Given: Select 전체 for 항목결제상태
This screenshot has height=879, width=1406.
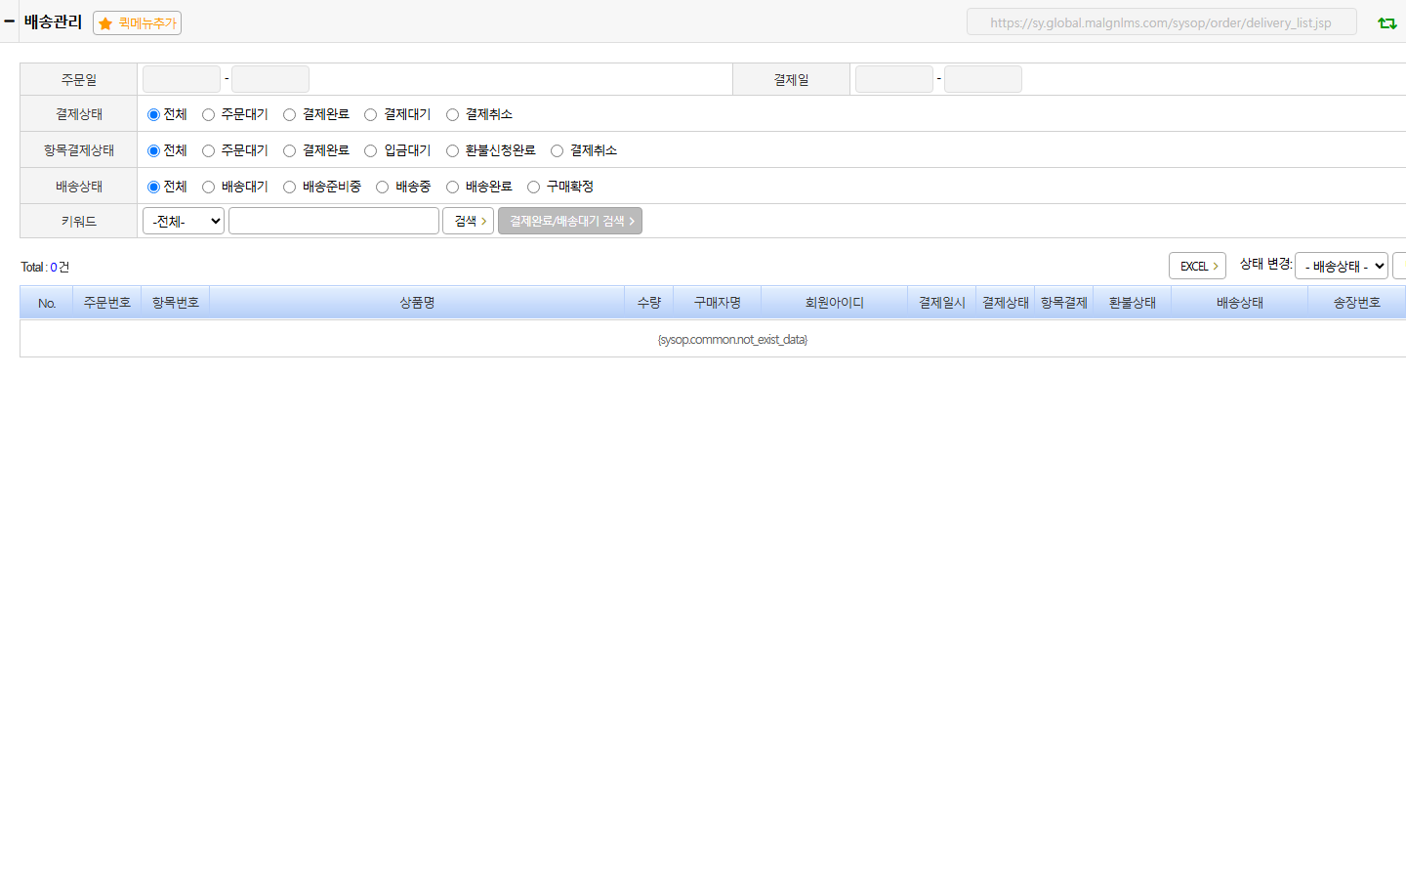Looking at the screenshot, I should point(153,150).
